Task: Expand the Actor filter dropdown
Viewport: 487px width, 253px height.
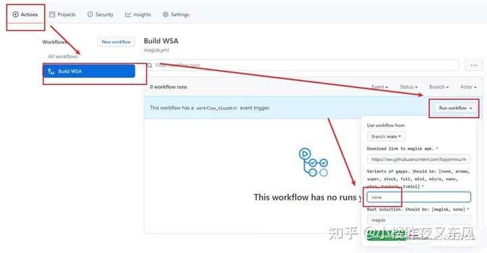Action: 468,87
